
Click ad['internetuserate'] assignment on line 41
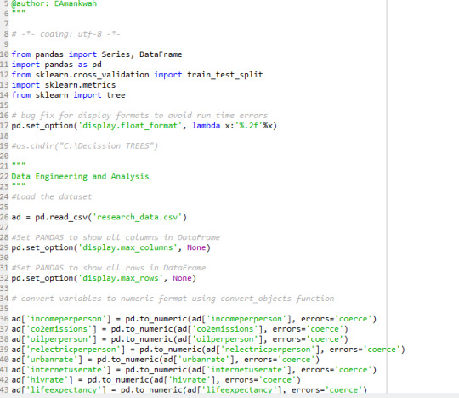[x=194, y=370]
